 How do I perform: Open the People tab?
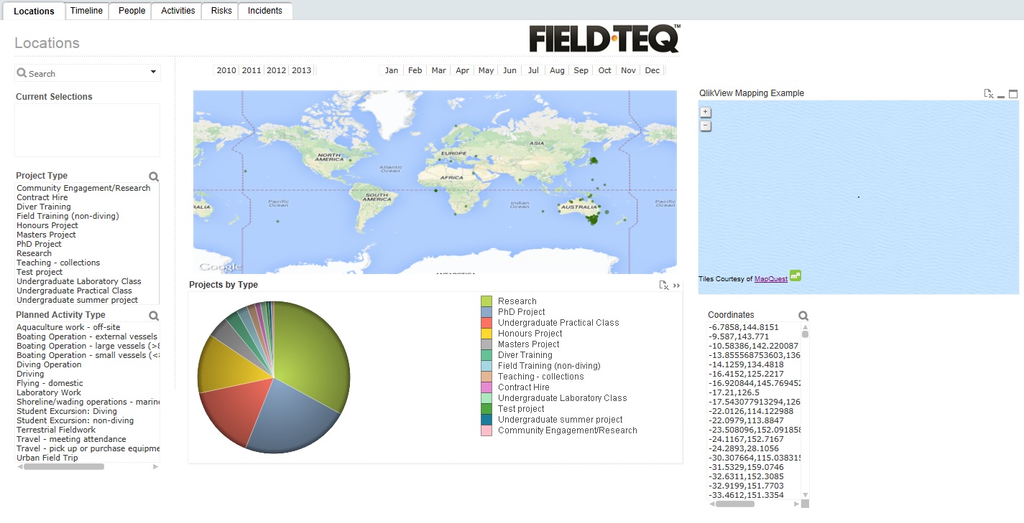point(132,11)
